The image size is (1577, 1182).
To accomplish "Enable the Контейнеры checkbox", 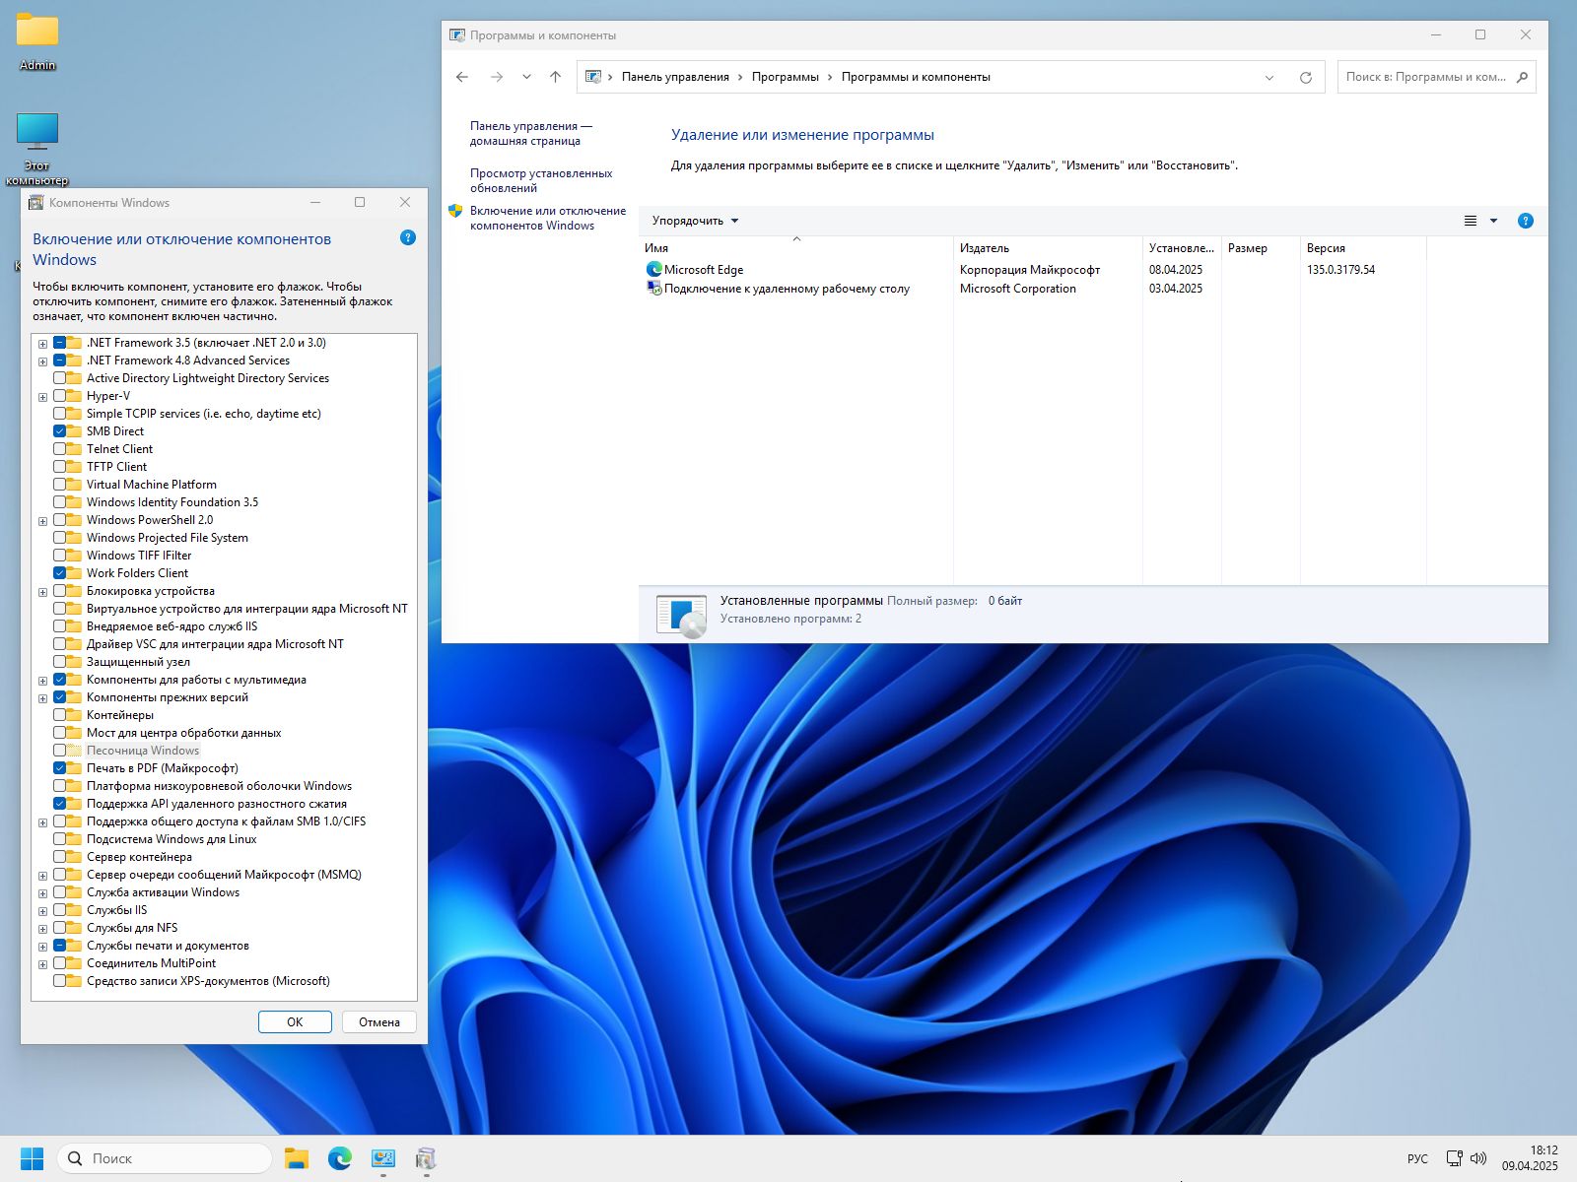I will point(60,715).
